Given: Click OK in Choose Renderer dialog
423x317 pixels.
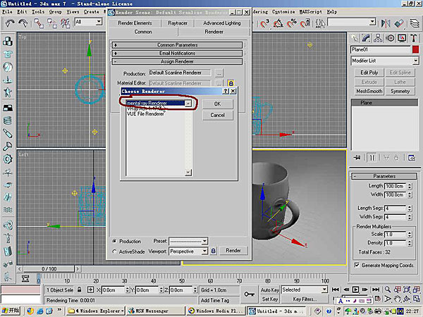Looking at the screenshot, I should pyautogui.click(x=217, y=104).
